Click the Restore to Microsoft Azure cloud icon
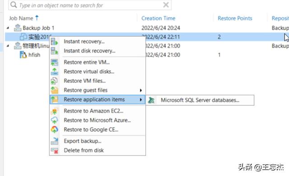The image size is (289, 176). (x=54, y=120)
